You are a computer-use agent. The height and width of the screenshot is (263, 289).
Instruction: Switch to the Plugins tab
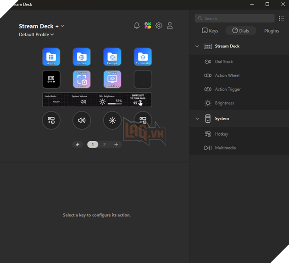tap(272, 31)
